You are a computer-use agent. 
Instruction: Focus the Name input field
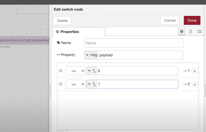pos(134,43)
